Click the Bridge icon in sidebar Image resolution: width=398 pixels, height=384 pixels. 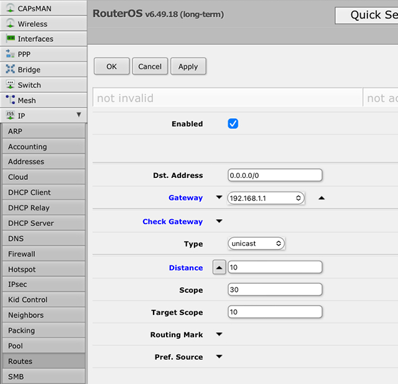coord(10,70)
